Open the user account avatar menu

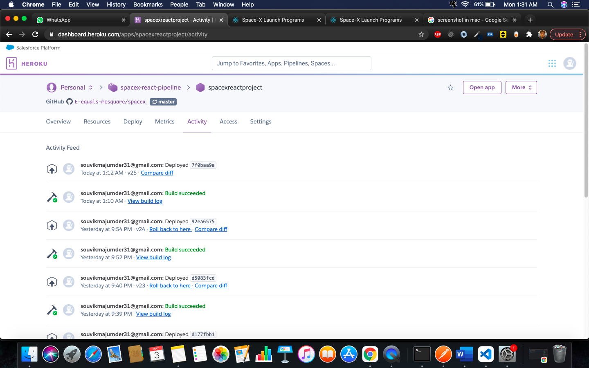coord(570,63)
